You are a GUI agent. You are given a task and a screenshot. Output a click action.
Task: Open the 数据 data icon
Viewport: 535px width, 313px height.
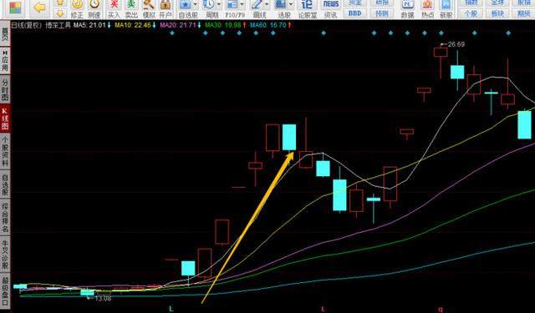[x=407, y=9]
